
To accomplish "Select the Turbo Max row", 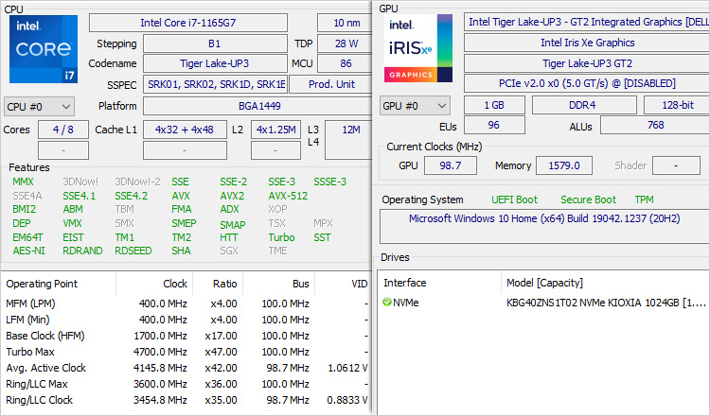I will coord(186,352).
